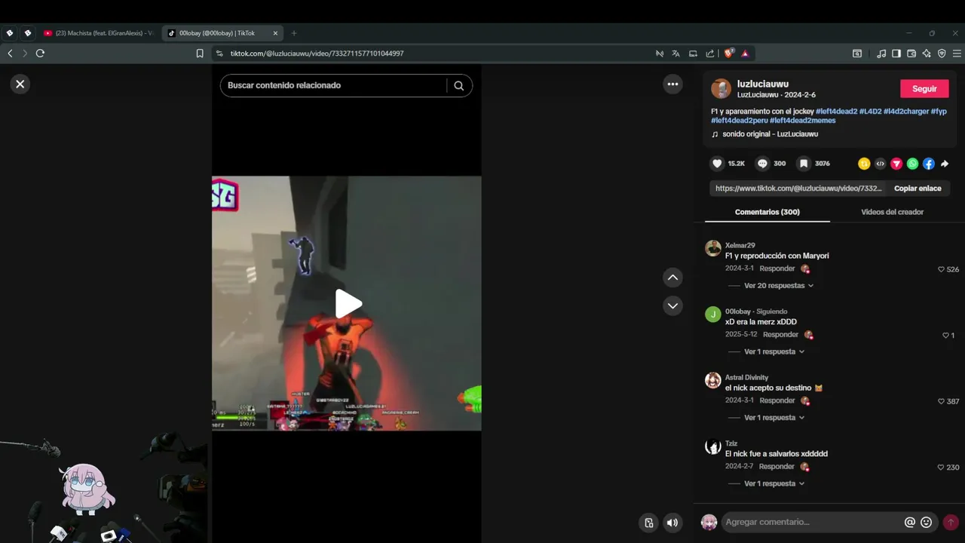Open Leo AI sparkle icon

(927, 54)
